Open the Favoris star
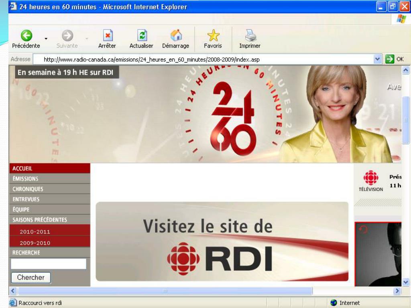 coord(213,35)
